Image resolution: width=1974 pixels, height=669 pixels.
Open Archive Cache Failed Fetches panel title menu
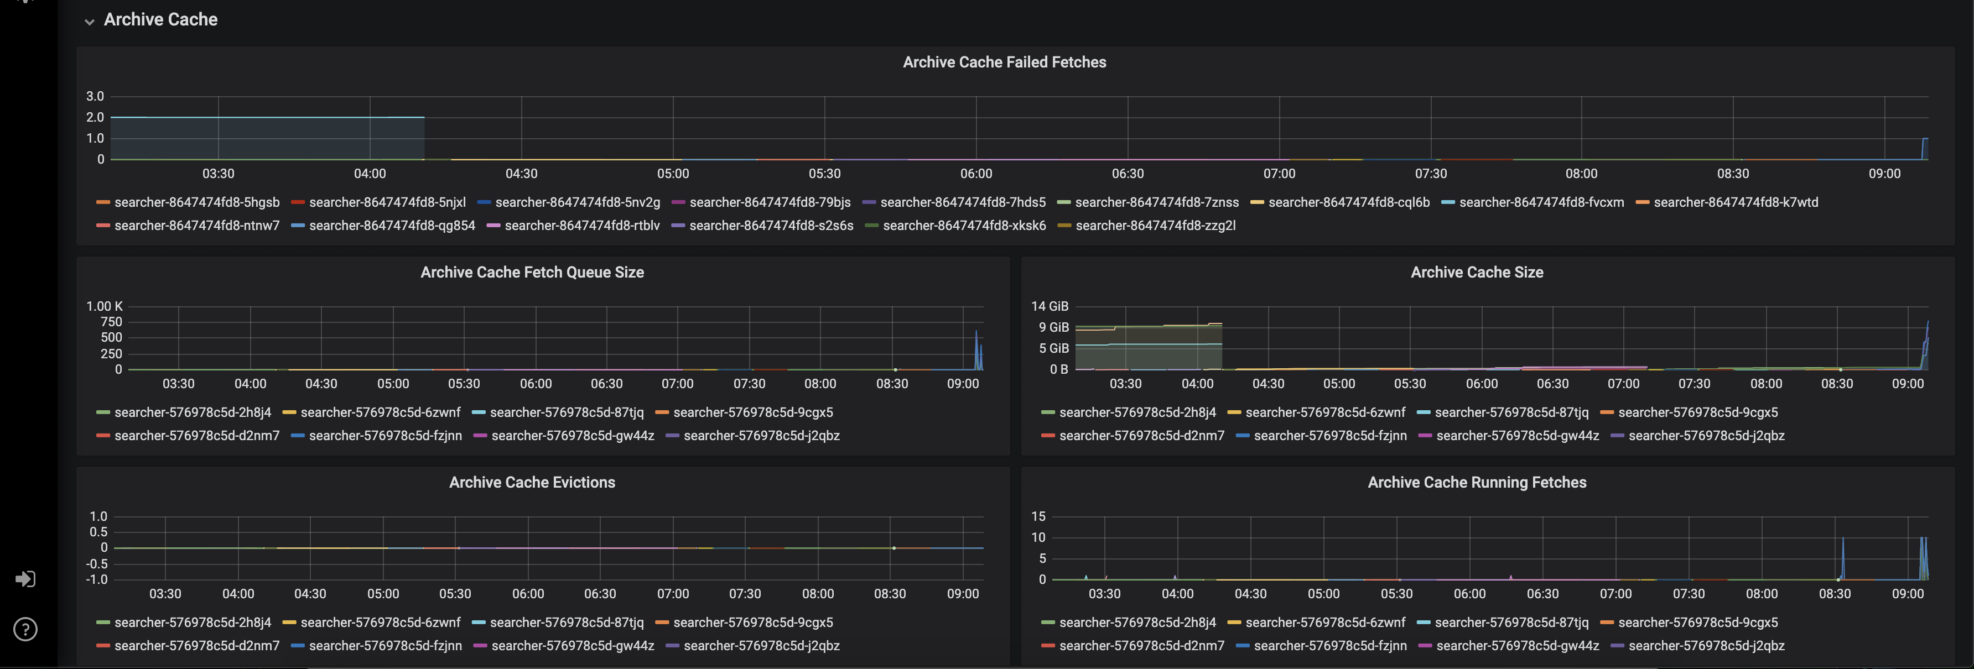click(1004, 62)
